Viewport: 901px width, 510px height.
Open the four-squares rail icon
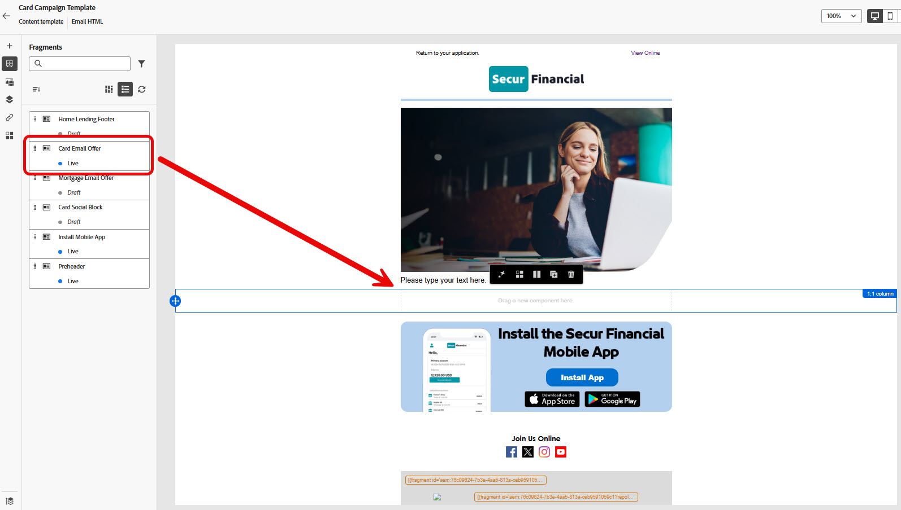pos(10,136)
